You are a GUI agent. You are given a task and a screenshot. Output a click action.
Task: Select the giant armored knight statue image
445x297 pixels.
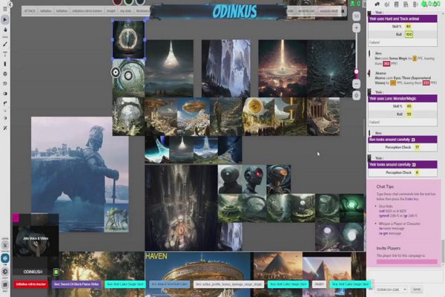tap(80, 174)
